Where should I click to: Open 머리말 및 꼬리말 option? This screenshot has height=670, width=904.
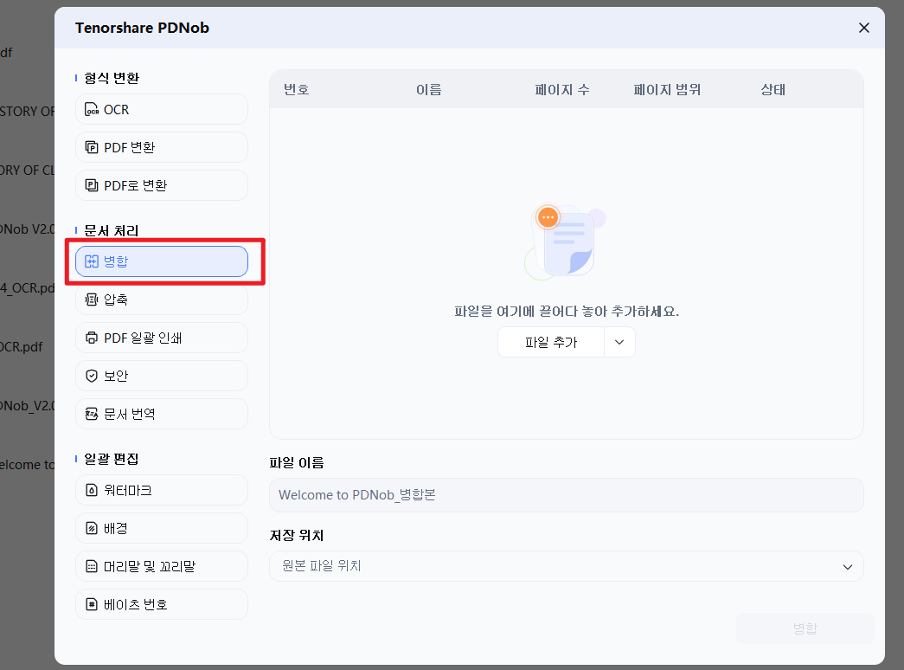(162, 566)
